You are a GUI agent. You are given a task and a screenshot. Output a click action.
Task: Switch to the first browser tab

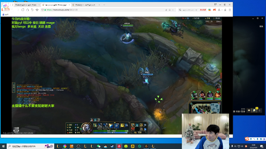click(26, 5)
